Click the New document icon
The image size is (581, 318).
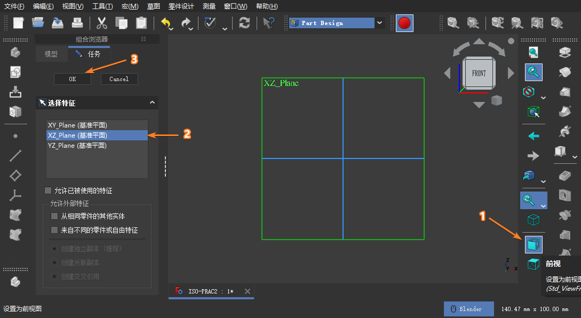(x=19, y=23)
